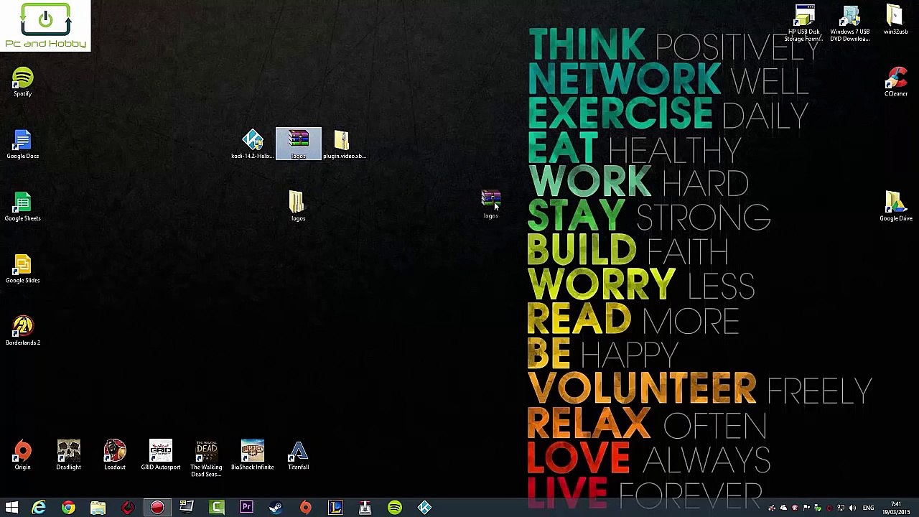Open the Google Drive folder shortcut

(x=895, y=207)
